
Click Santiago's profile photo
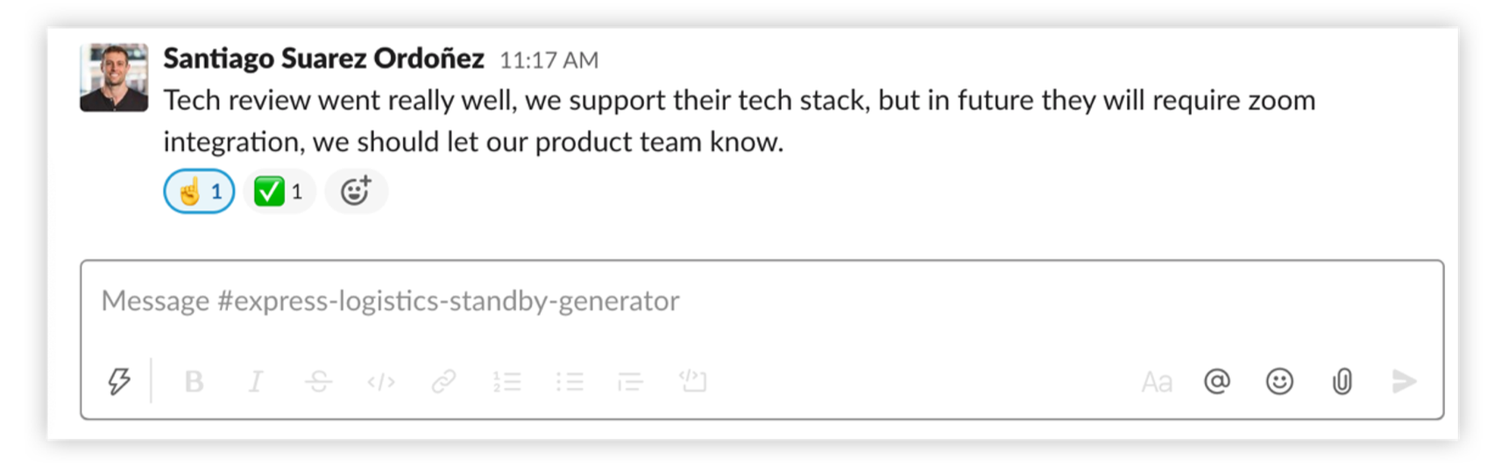pos(114,78)
